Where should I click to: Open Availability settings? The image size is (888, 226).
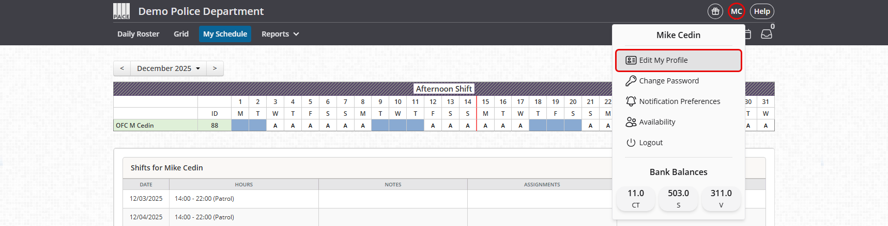pos(656,122)
